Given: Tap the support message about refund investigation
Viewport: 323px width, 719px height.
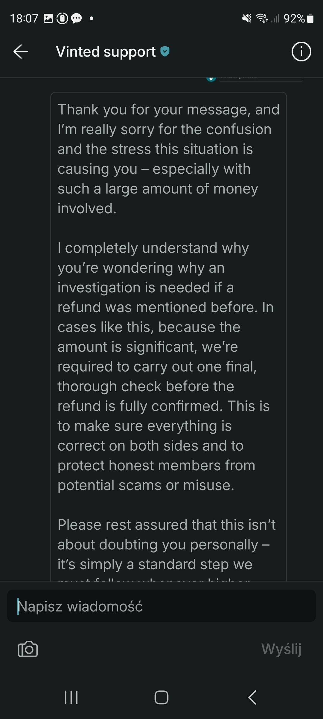Looking at the screenshot, I should 169,330.
